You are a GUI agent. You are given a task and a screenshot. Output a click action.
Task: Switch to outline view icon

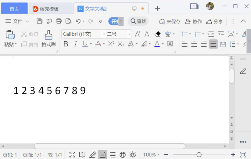[113, 155]
